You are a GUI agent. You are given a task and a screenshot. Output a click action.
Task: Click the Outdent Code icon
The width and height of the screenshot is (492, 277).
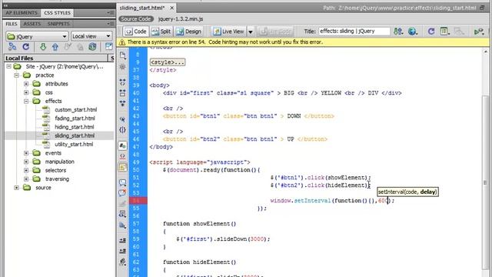123,251
